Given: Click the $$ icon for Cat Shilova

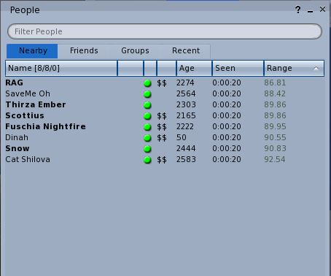Looking at the screenshot, I should [x=162, y=160].
